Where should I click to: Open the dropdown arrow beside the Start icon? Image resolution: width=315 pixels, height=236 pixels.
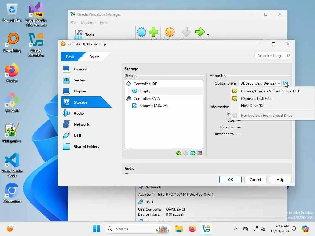point(208,35)
